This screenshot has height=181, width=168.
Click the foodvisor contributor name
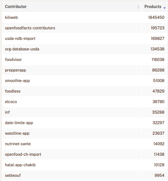point(13,60)
